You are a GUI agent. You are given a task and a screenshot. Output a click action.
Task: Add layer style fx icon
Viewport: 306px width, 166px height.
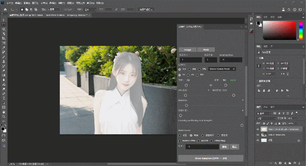coord(276,163)
